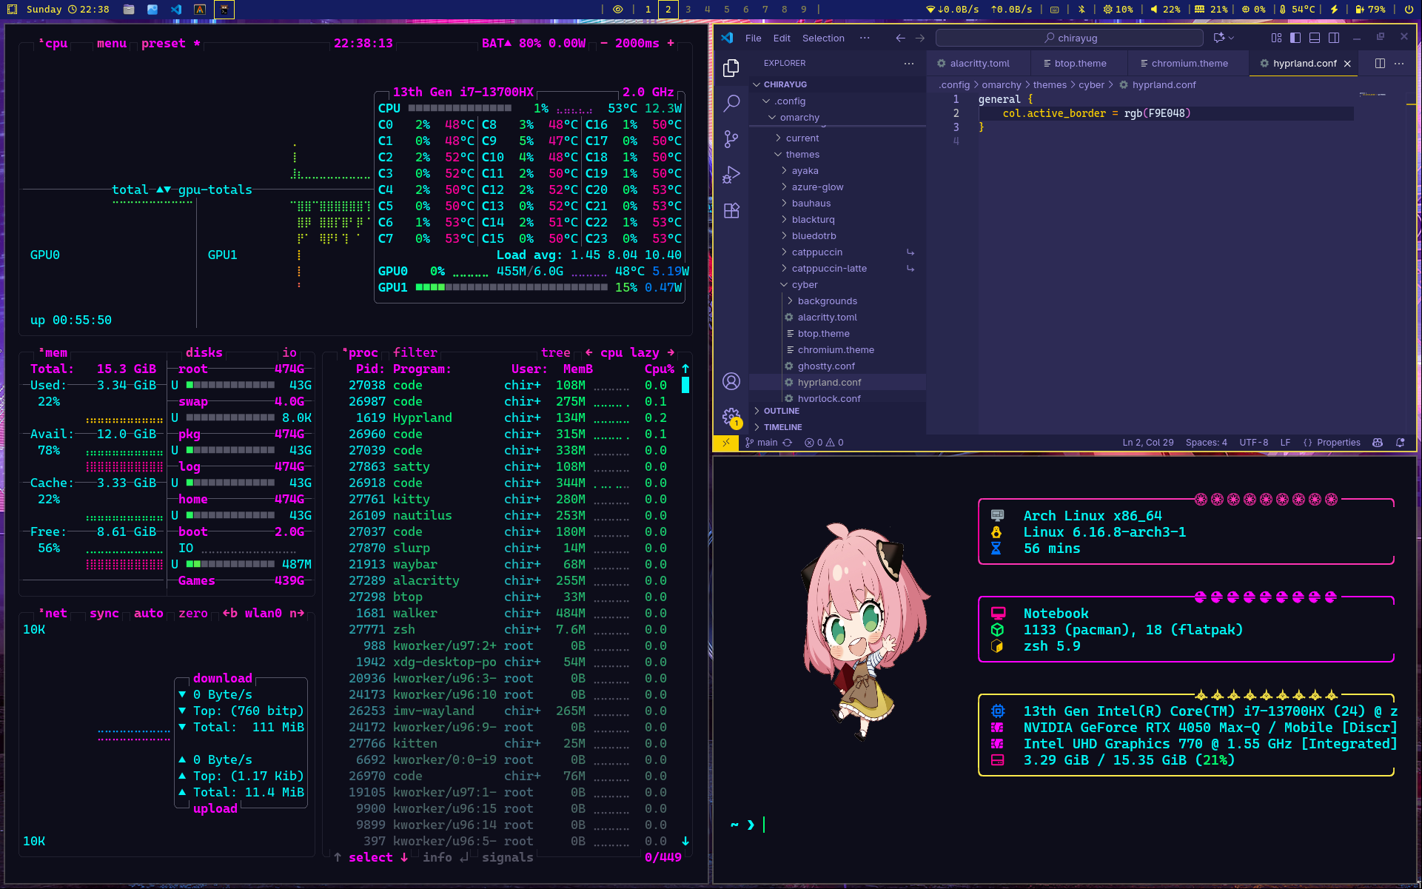The image size is (1422, 889).
Task: Switch to workspace 1 in top bar
Action: point(648,10)
